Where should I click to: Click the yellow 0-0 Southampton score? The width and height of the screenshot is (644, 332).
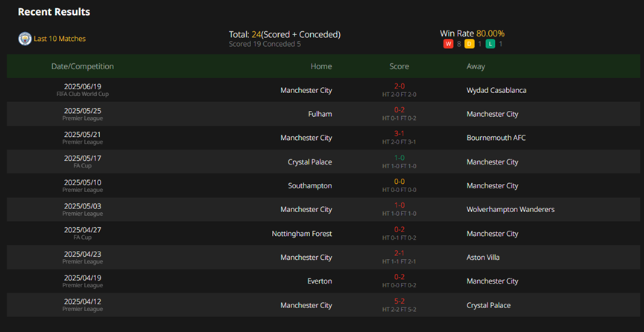pyautogui.click(x=400, y=182)
